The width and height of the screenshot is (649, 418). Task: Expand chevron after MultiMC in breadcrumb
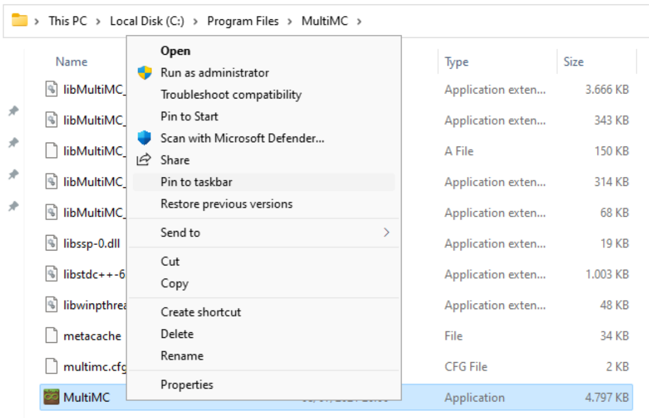[360, 22]
